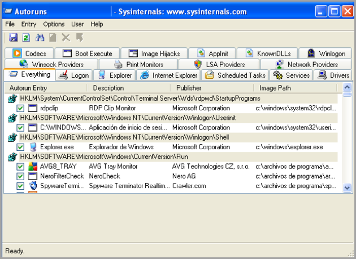Switch to the Explorer tab
The height and width of the screenshot is (259, 356).
click(x=114, y=75)
